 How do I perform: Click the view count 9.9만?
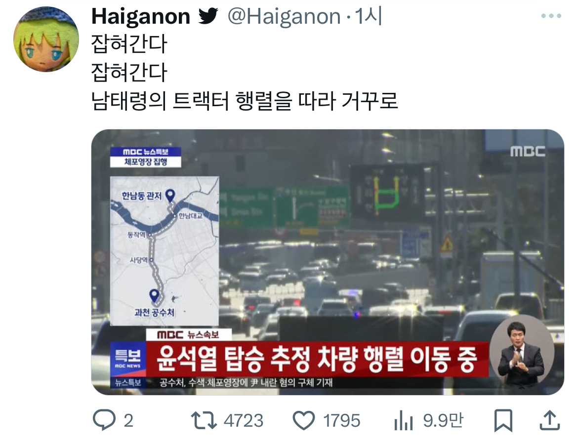pyautogui.click(x=443, y=420)
